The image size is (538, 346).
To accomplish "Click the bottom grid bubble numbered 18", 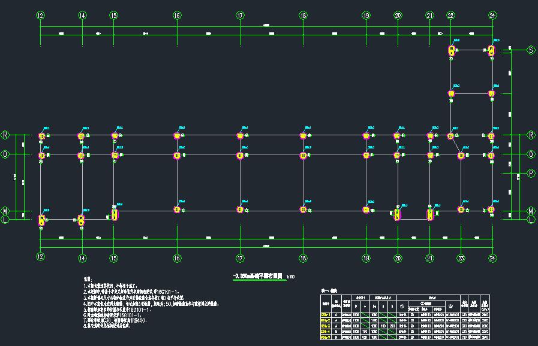I will (x=303, y=257).
